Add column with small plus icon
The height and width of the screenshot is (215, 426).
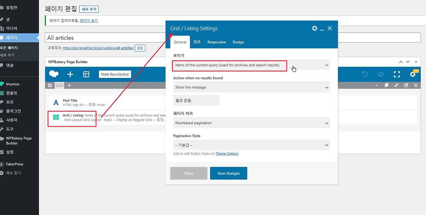pos(69,85)
